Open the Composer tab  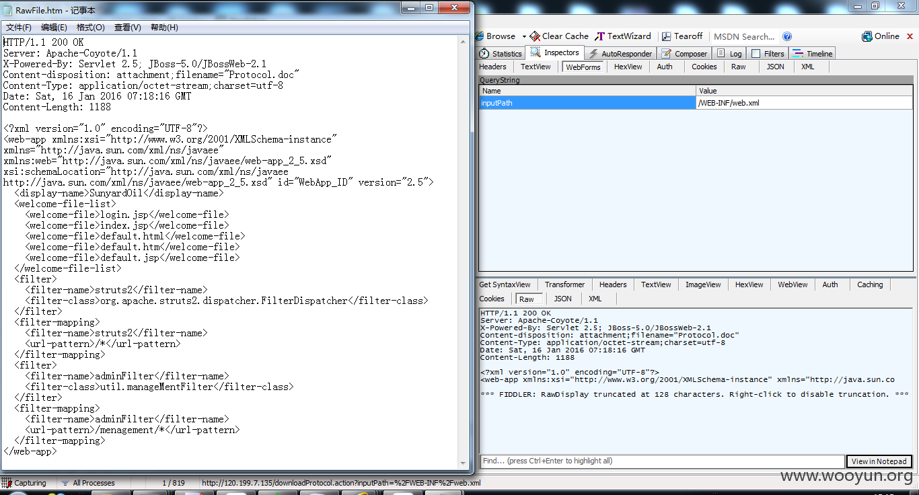click(x=684, y=54)
